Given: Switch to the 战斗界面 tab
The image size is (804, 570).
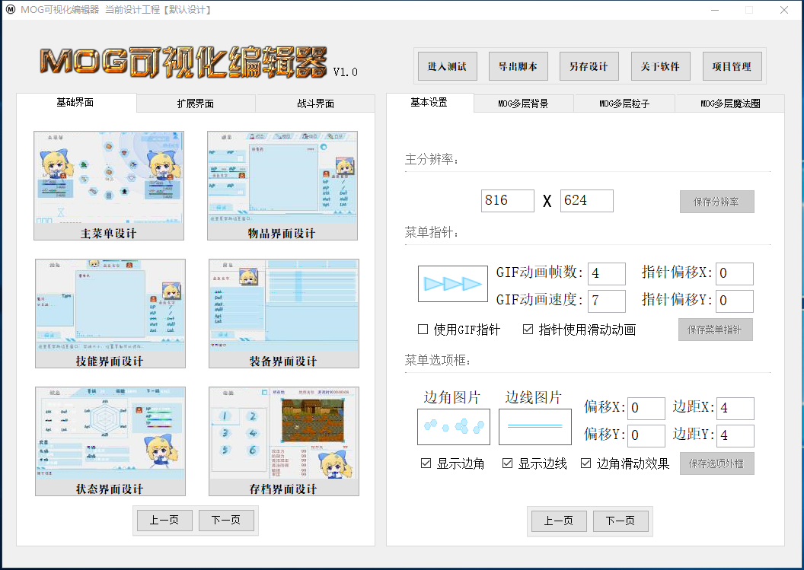Looking at the screenshot, I should (x=315, y=103).
